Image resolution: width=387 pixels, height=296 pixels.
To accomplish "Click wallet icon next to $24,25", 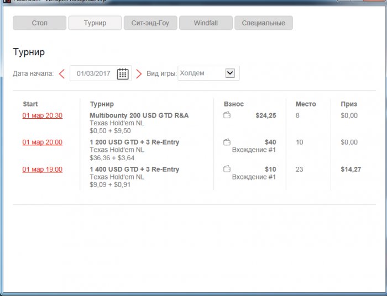I will [227, 115].
